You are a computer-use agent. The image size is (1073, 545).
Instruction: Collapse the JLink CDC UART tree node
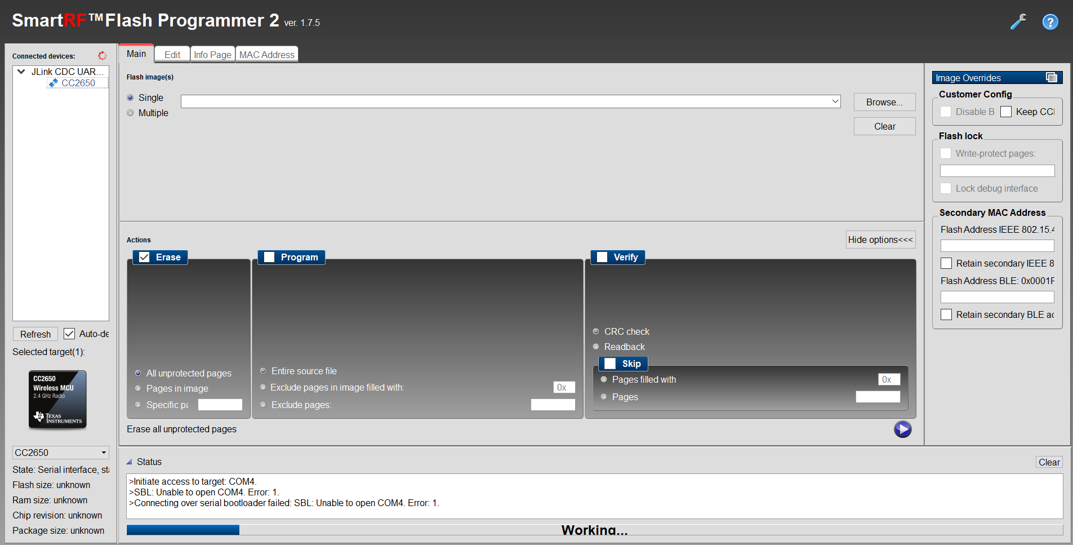tap(21, 72)
